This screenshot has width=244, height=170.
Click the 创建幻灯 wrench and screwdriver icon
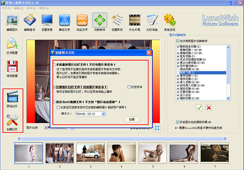(x=12, y=120)
